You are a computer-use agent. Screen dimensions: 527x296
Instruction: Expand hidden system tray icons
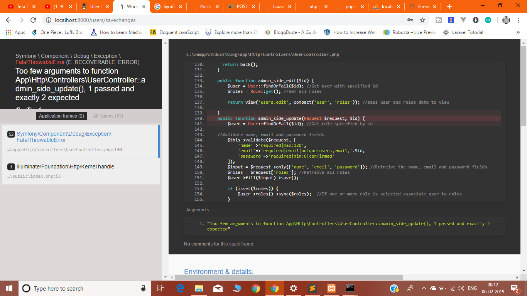[424, 288]
